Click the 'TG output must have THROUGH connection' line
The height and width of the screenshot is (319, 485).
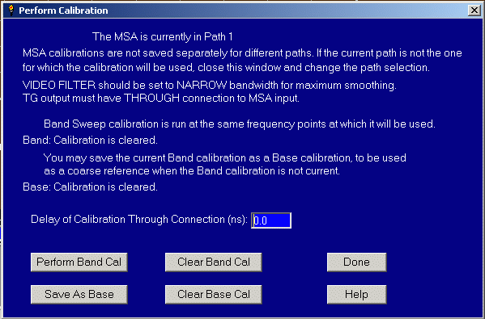(x=161, y=98)
